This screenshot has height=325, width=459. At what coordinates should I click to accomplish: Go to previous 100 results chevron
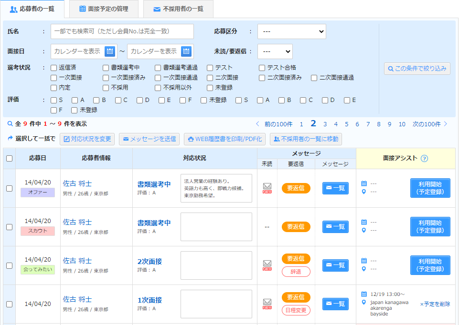(257, 124)
